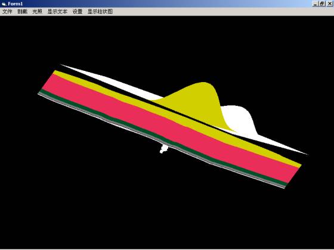The image size is (334, 250).
Task: Click the Form1 title text
Action: click(x=16, y=4)
